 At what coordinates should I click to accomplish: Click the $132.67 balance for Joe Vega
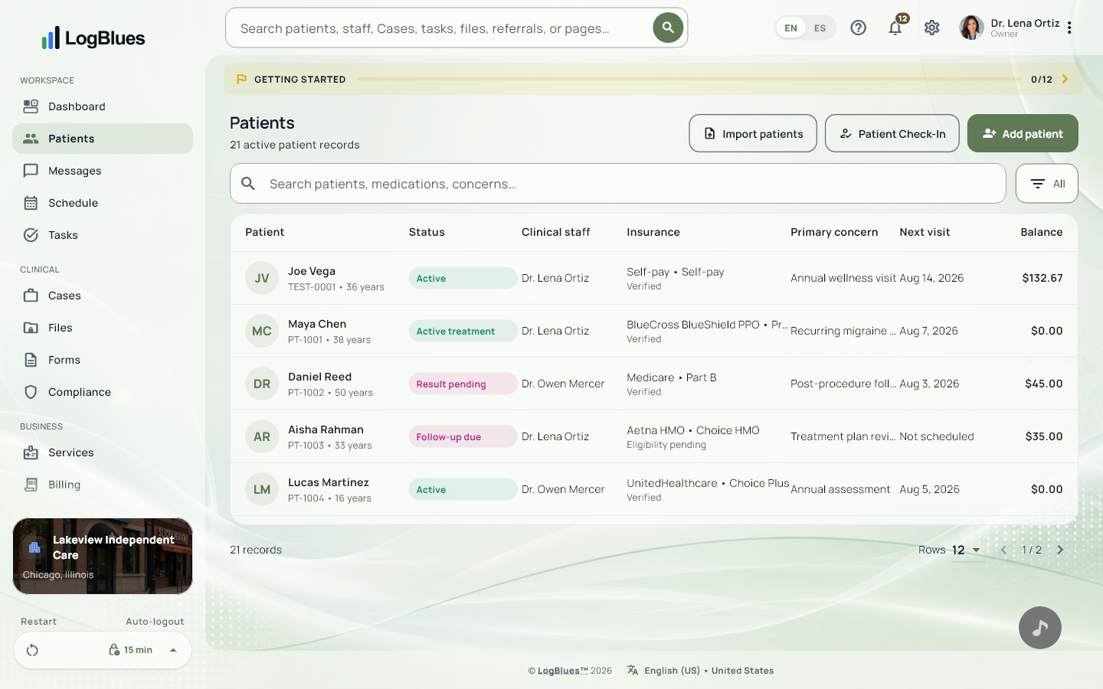tap(1042, 278)
